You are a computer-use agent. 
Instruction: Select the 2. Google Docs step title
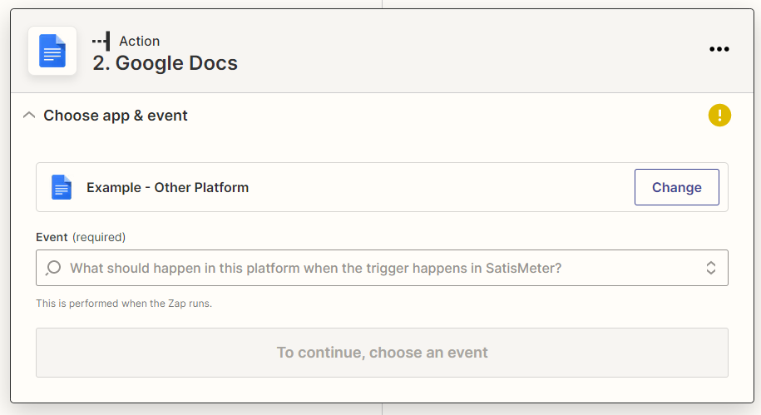pos(165,63)
